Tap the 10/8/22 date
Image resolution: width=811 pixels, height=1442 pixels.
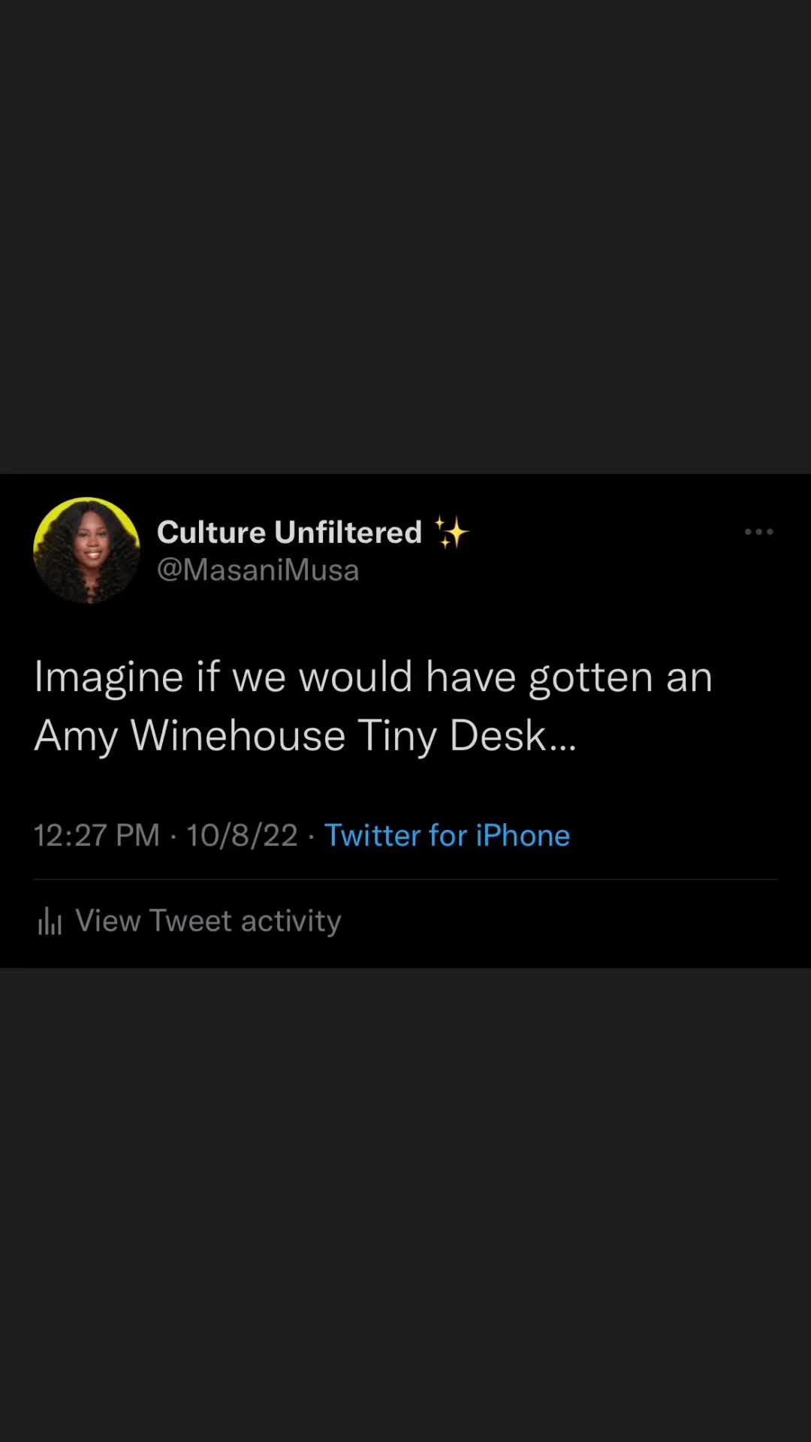pos(242,835)
